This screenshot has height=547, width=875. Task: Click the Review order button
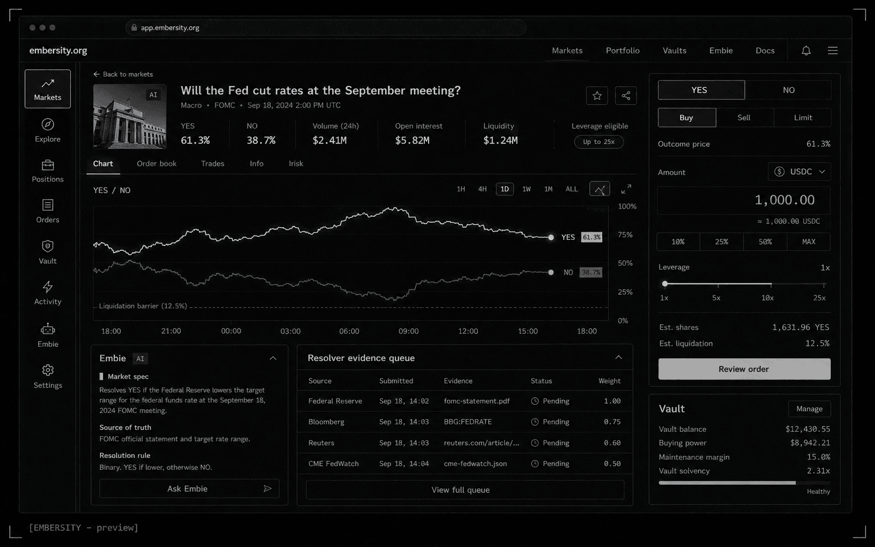click(x=744, y=369)
